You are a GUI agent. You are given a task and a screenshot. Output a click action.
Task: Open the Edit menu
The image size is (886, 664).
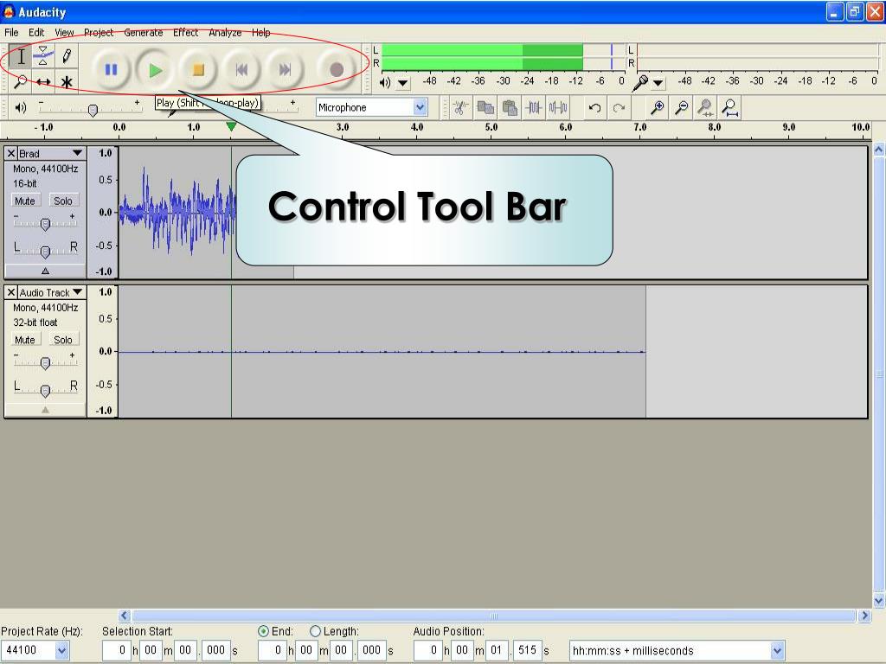tap(36, 33)
